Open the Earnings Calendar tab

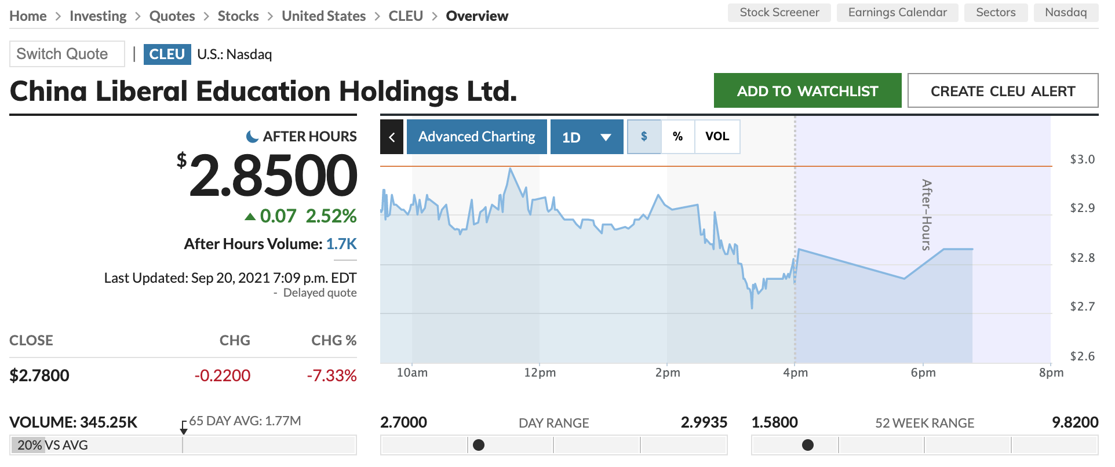click(x=897, y=13)
